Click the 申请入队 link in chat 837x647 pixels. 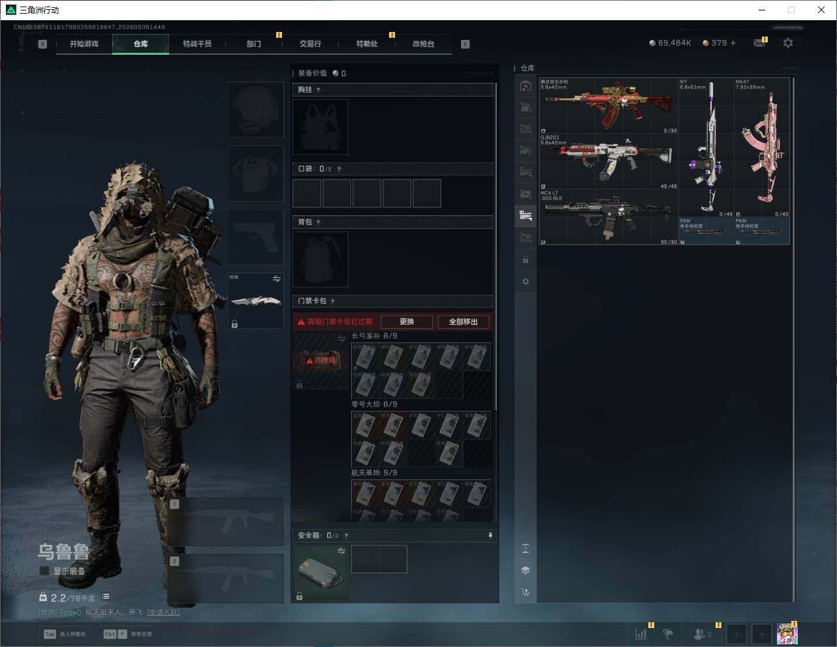pos(163,612)
